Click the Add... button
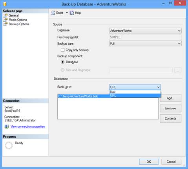Viewport: 188px width, 169px height. tap(170, 98)
